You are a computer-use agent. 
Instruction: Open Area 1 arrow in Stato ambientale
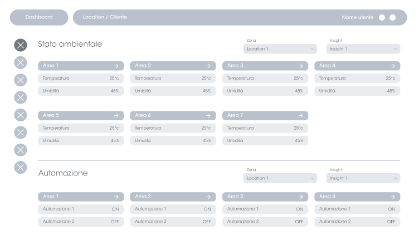click(x=116, y=66)
